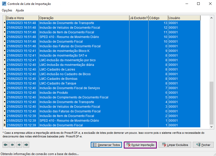Click the application icon in title bar
This screenshot has width=216, height=156.
[4, 4]
